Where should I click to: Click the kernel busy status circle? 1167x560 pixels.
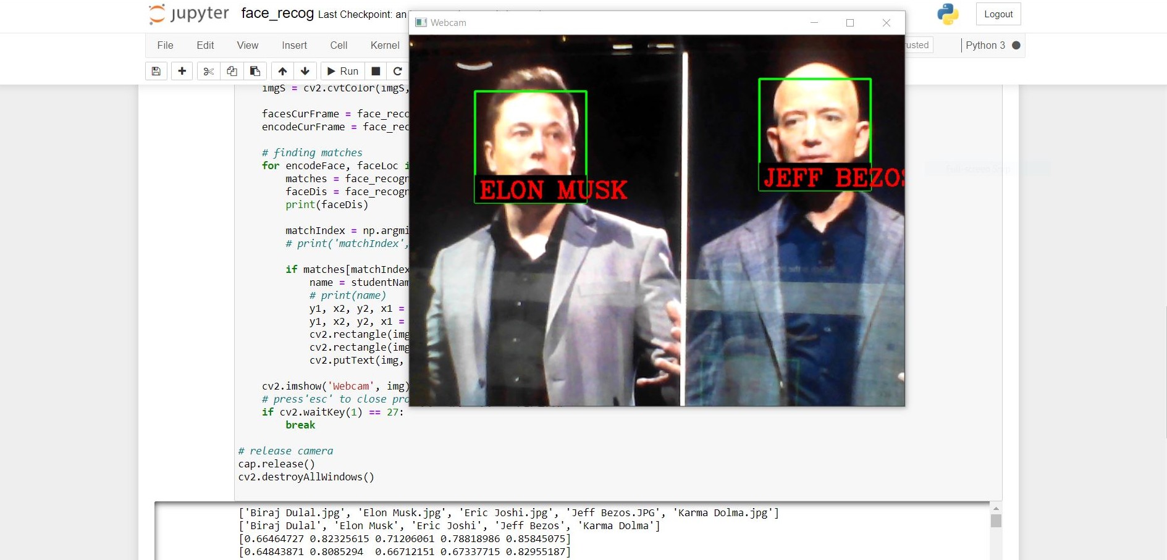(x=1016, y=45)
